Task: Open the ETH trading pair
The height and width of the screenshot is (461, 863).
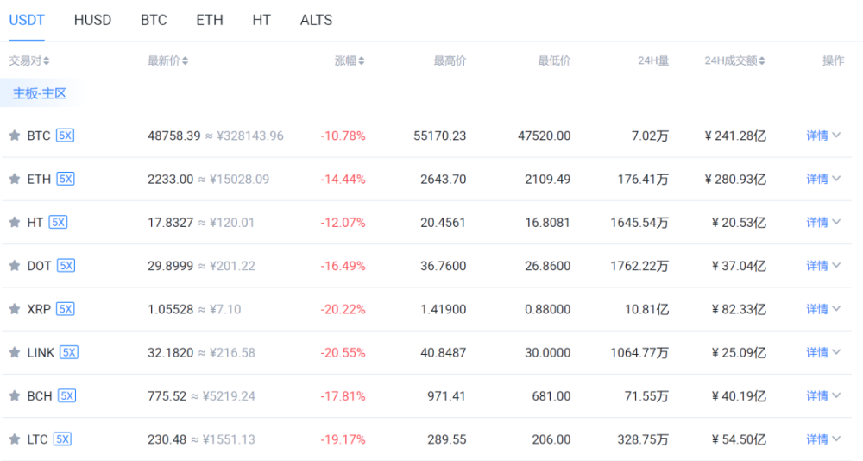Action: (39, 179)
